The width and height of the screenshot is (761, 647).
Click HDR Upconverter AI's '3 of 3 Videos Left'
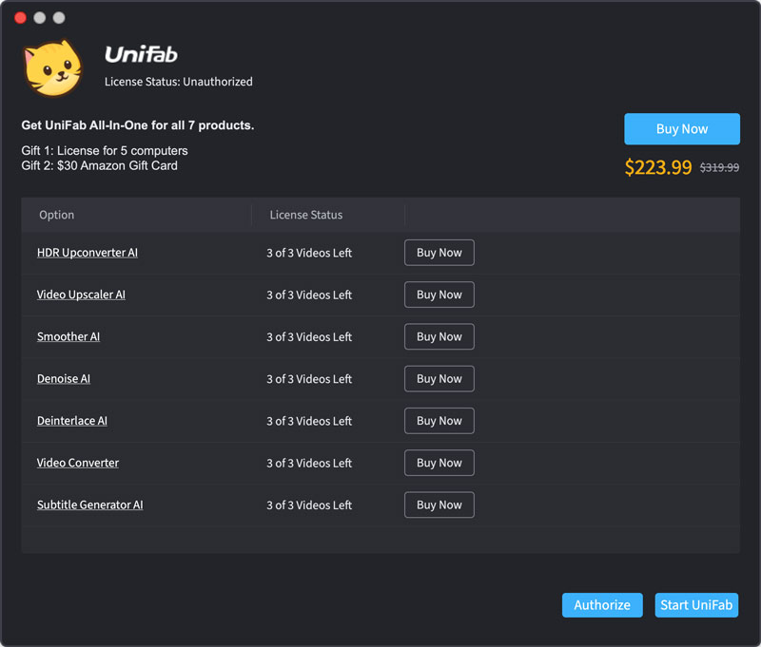point(309,253)
